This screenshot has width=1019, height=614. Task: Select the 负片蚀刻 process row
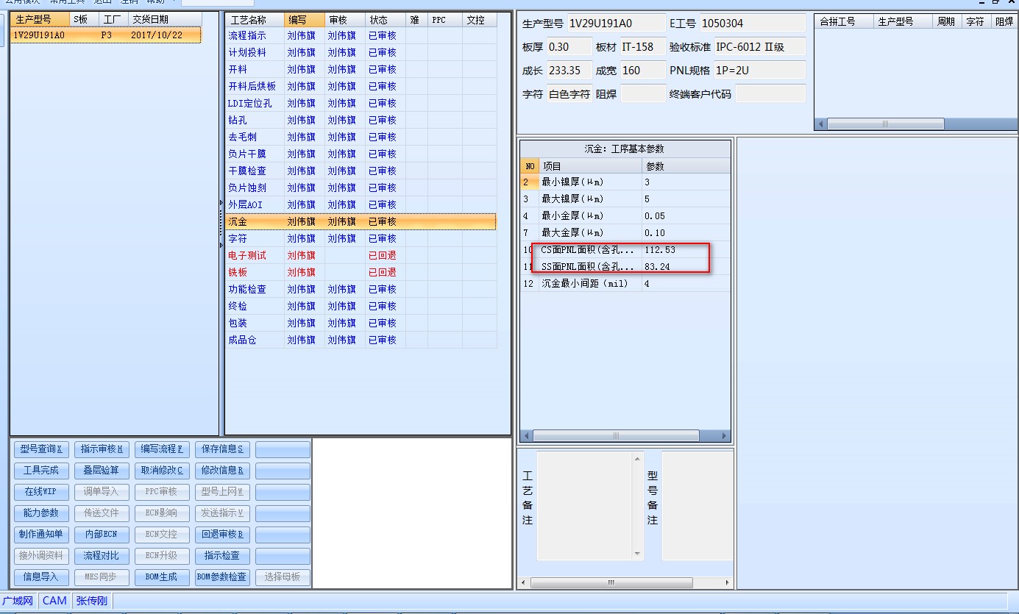(x=361, y=188)
